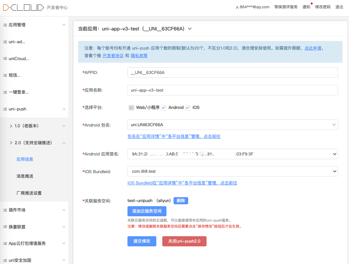Expand the 1.0（老版本） chevron
Image resolution: width=349 pixels, height=264 pixels.
pyautogui.click(x=64, y=126)
